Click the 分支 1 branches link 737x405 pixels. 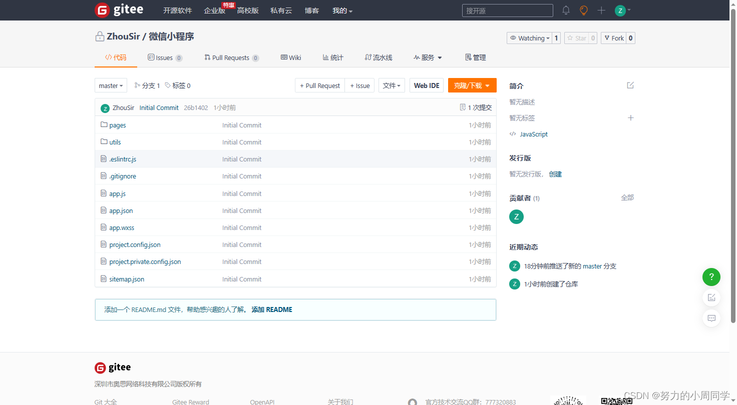click(x=147, y=85)
